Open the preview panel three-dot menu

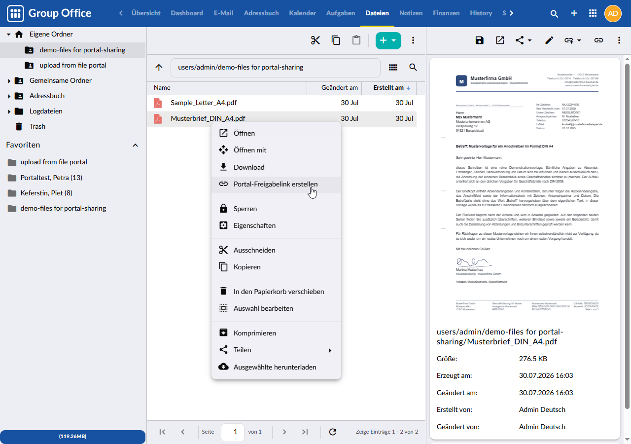pos(619,40)
